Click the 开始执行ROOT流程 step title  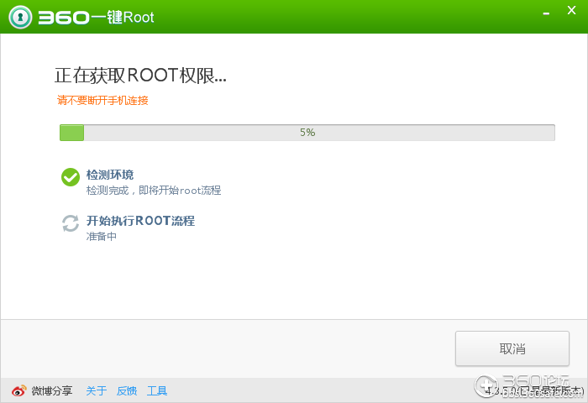pyautogui.click(x=140, y=221)
